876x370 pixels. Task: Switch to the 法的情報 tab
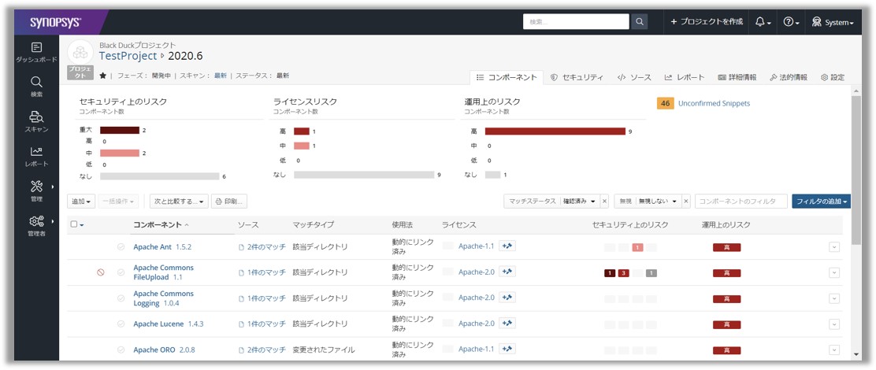click(x=788, y=77)
